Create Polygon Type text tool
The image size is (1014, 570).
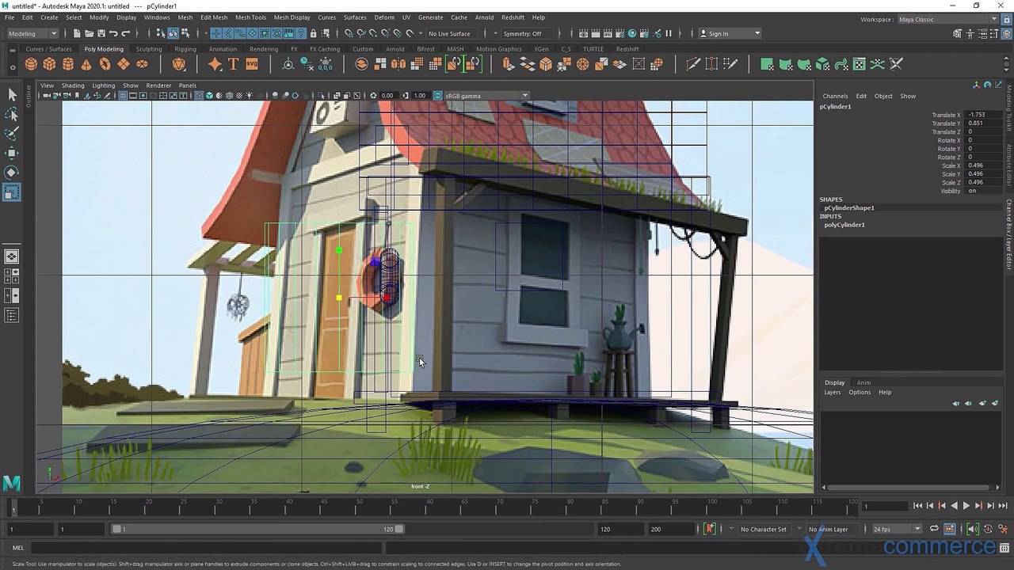234,64
